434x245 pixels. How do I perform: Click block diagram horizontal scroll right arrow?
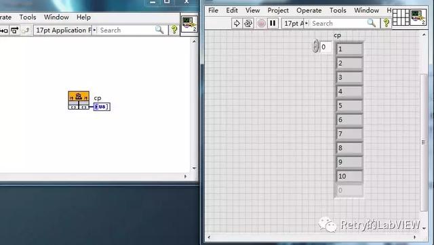(185, 176)
